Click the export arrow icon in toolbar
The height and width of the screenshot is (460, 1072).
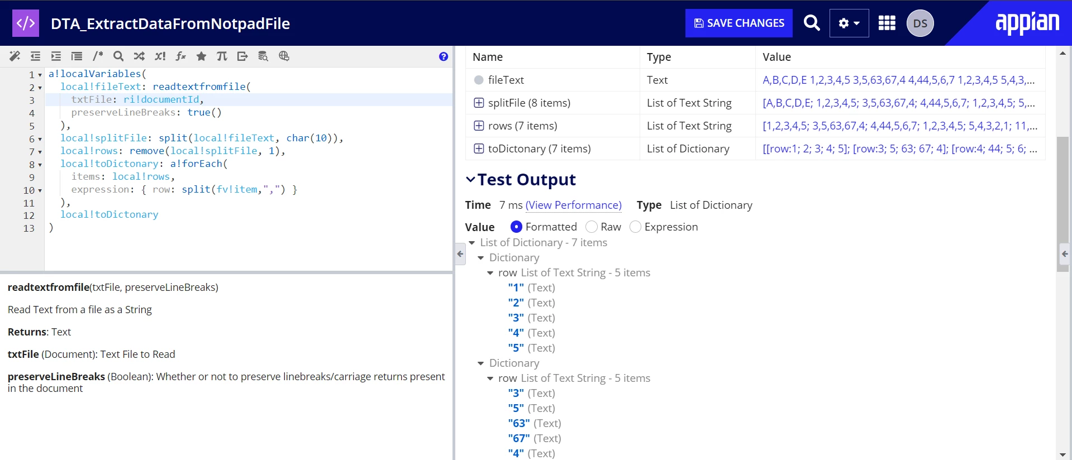(x=242, y=56)
